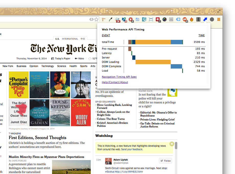Open the screen capture frame extension
235x174 pixels.
(151, 19)
